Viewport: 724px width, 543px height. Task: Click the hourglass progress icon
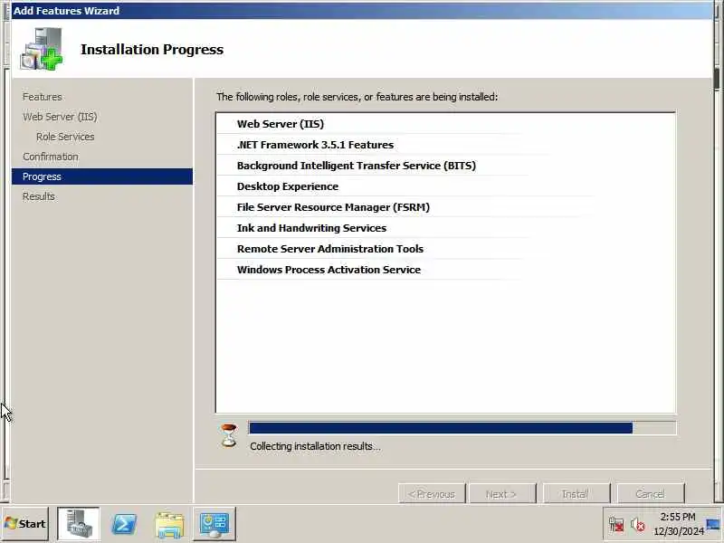pos(229,435)
